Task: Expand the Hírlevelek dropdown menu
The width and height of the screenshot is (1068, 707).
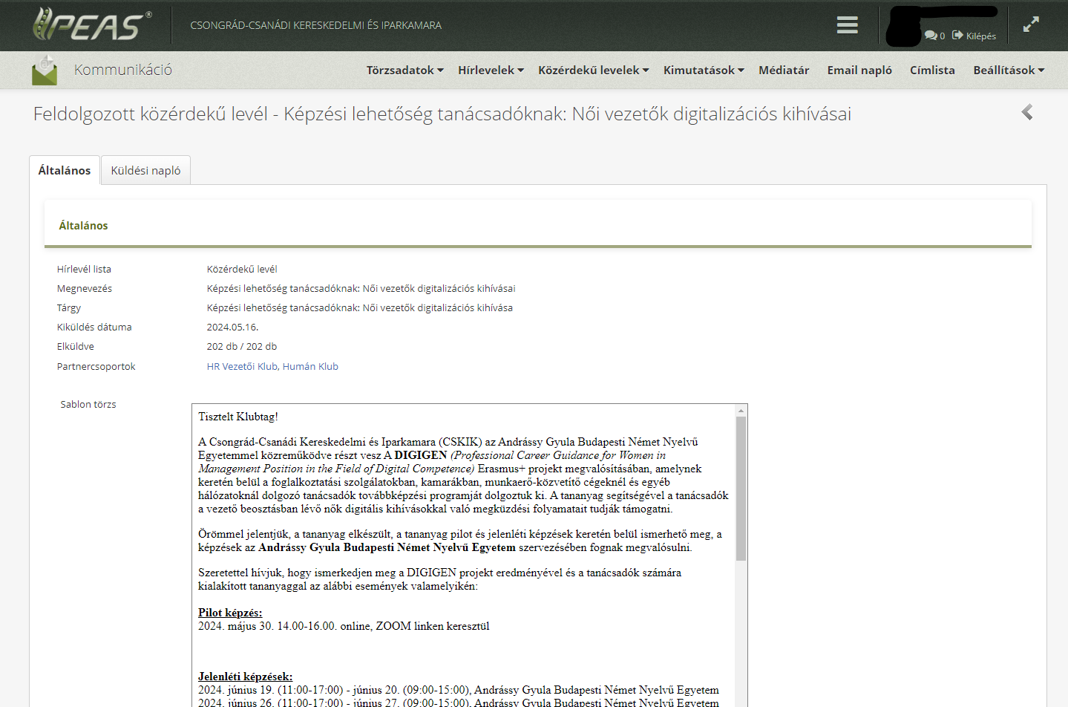Action: coord(491,70)
